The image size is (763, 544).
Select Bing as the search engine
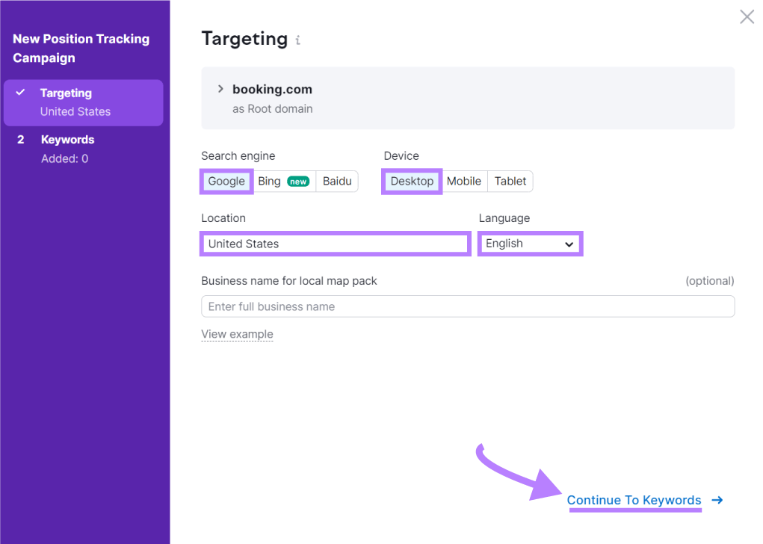click(x=269, y=181)
